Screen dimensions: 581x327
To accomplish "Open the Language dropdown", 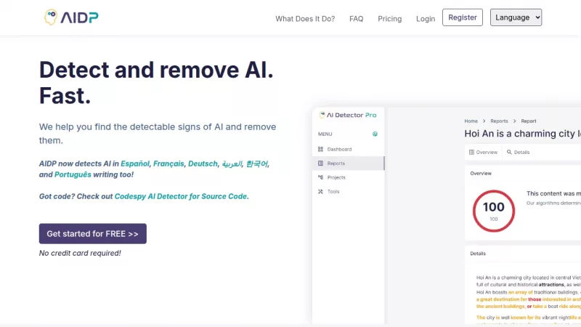I will click(x=516, y=17).
